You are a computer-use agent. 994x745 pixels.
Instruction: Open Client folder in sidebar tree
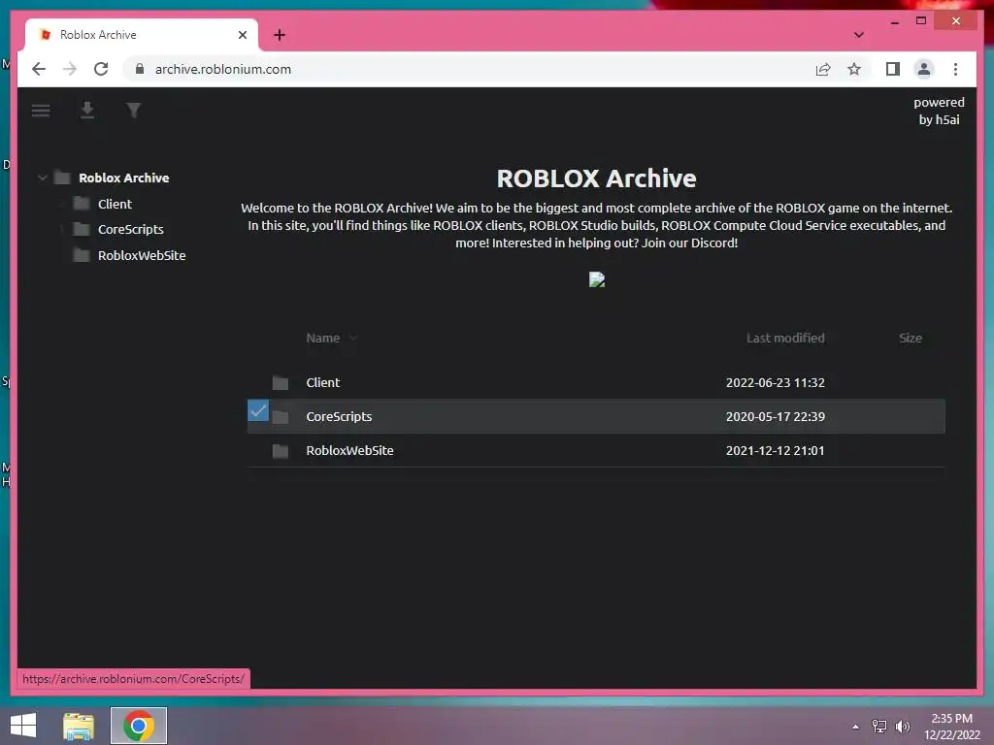(115, 204)
